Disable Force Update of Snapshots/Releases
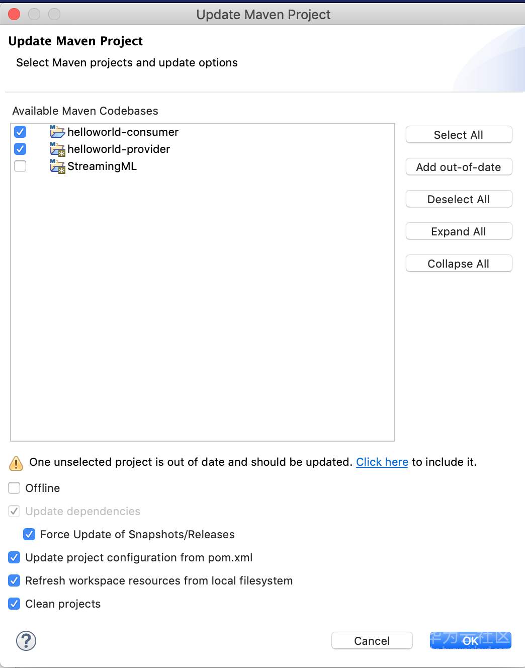 (29, 534)
